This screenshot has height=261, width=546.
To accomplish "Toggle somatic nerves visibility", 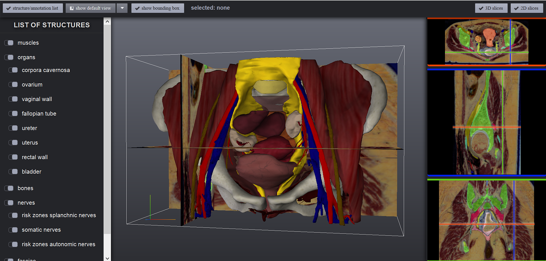I will [13, 230].
